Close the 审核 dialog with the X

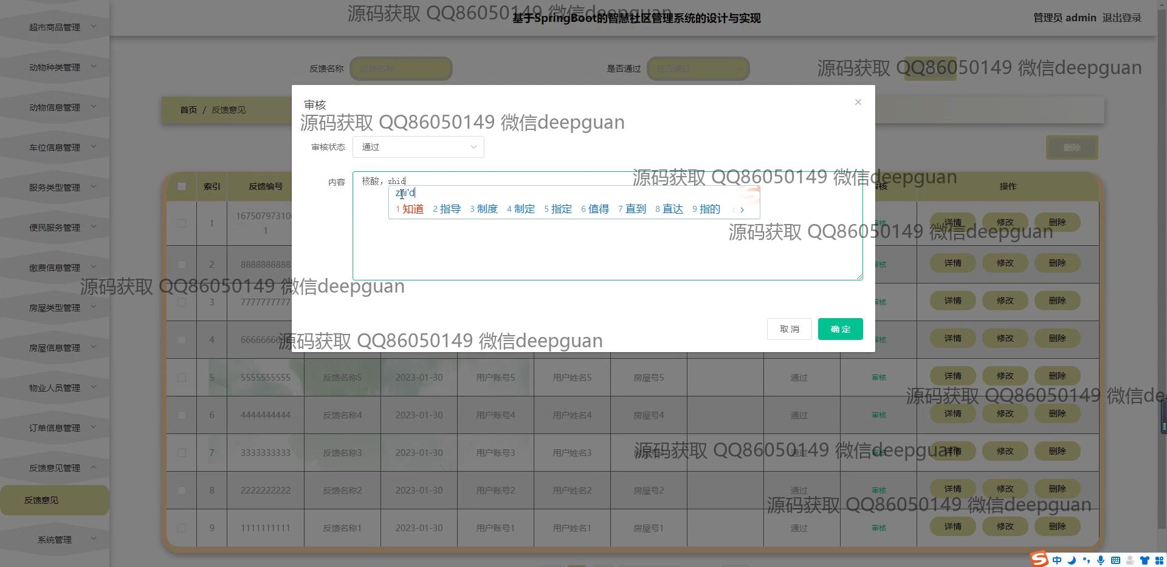click(x=858, y=102)
